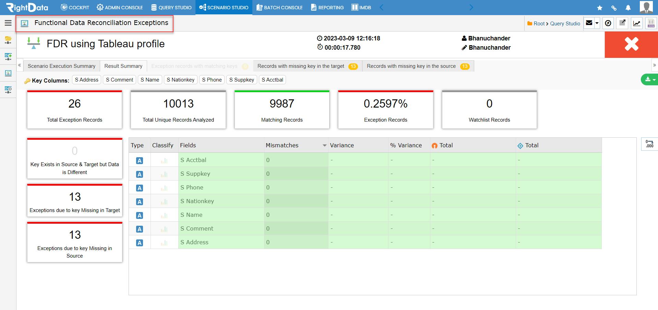Viewport: 658px width, 310px height.
Task: Open Records with missing key in target tab
Action: pyautogui.click(x=307, y=66)
